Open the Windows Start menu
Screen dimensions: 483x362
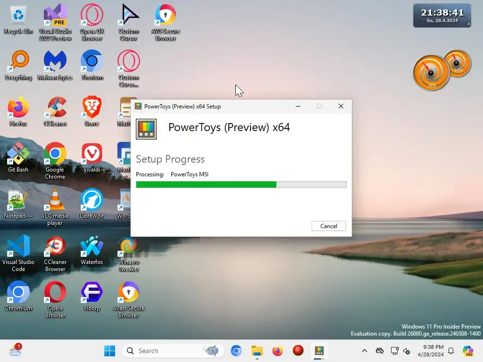coord(109,351)
